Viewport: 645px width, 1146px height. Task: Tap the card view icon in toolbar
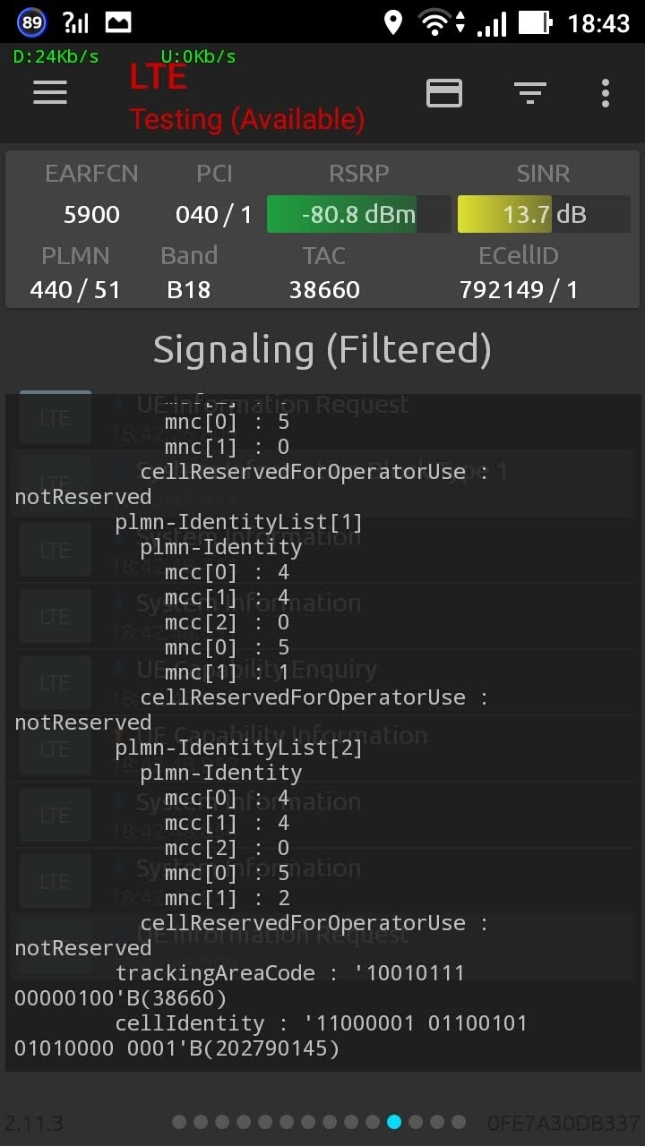pyautogui.click(x=444, y=92)
